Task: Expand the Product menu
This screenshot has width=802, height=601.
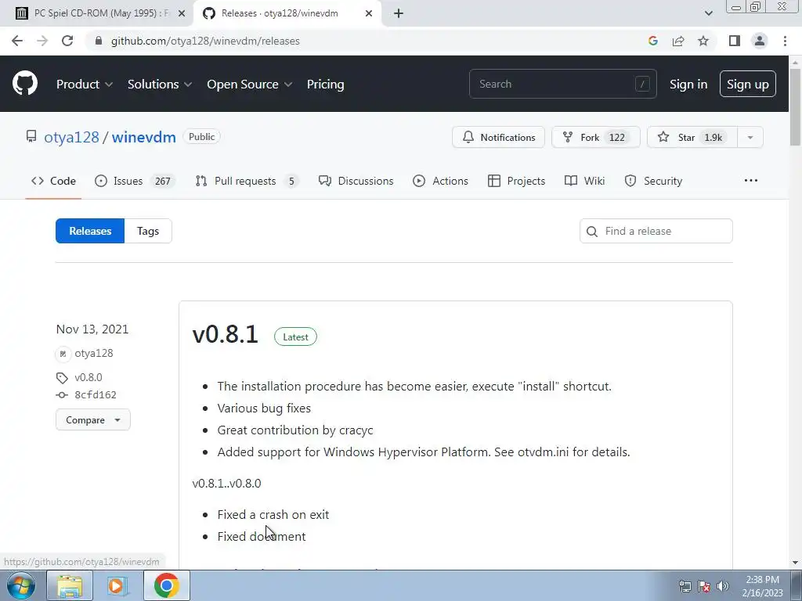Action: 85,85
